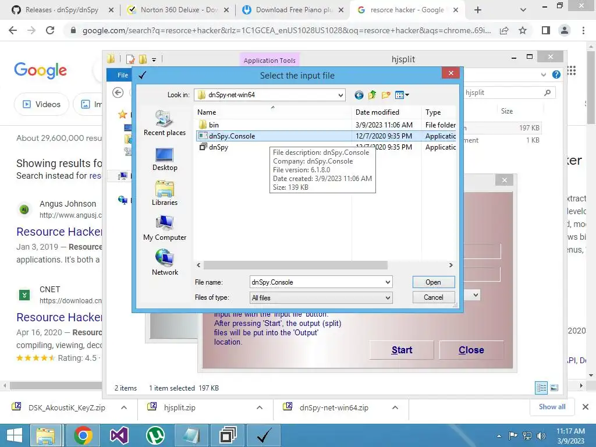Viewport: 596px width, 447px height.
Task: Click Chrome back button
Action: coord(13,30)
